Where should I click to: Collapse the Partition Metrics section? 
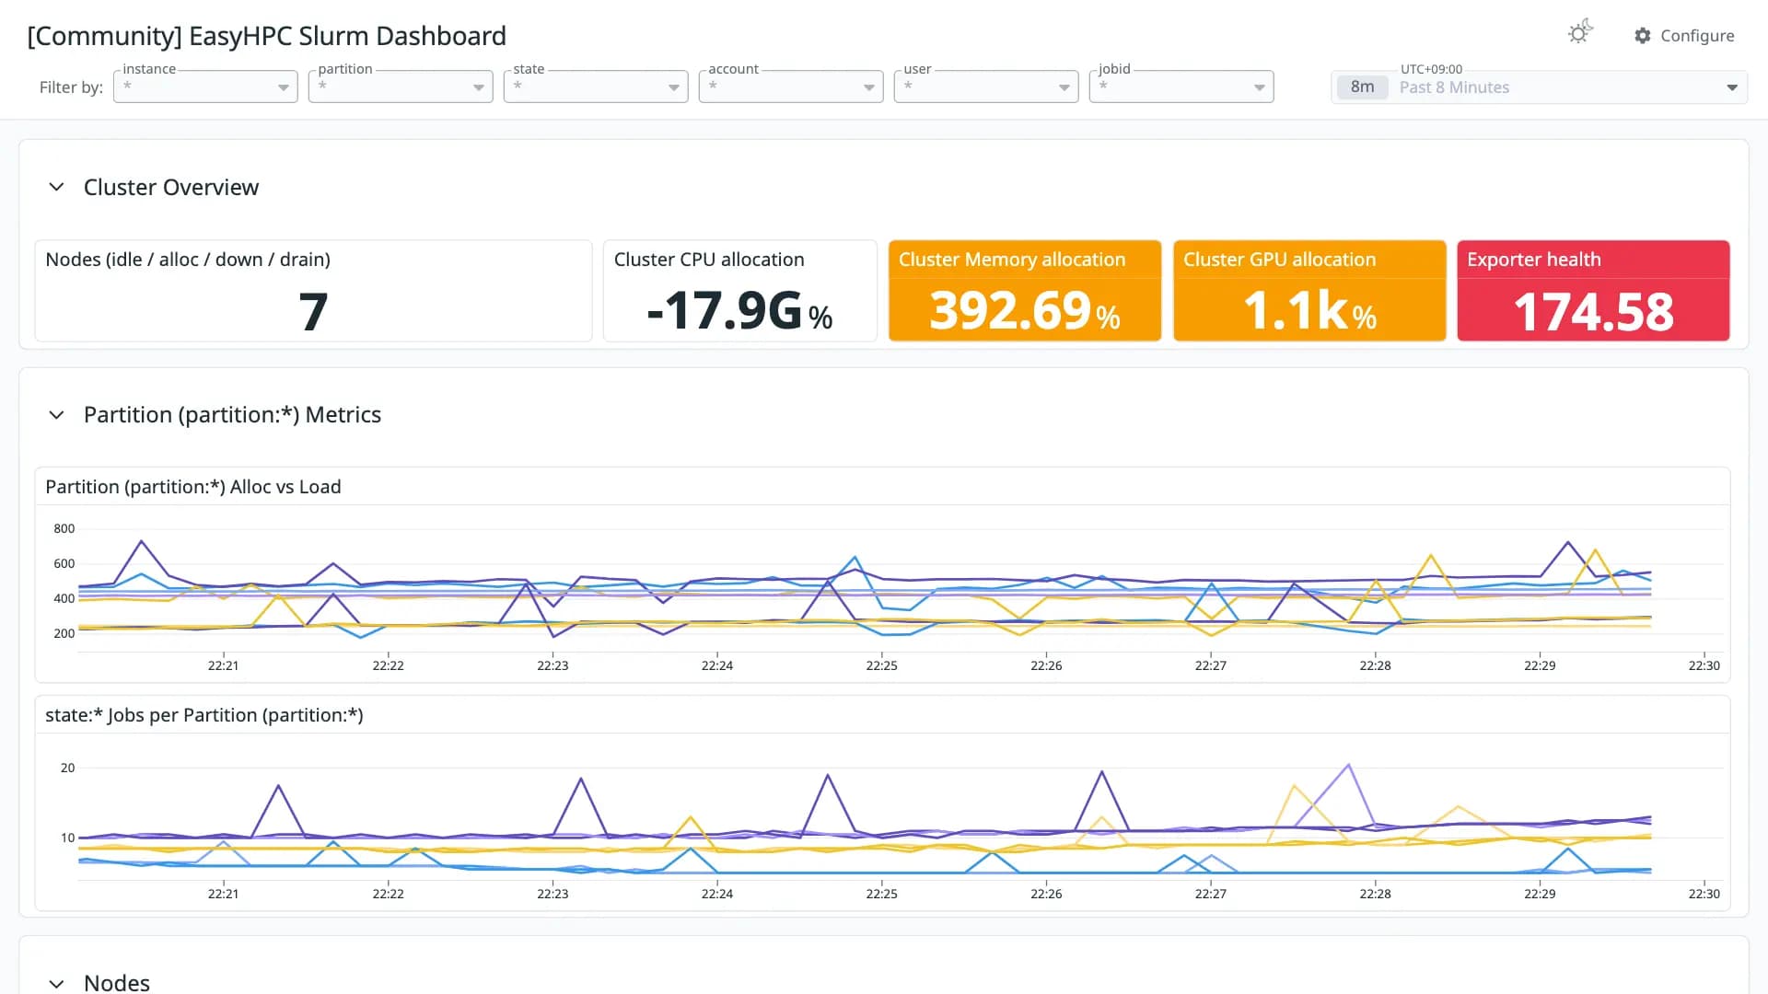(x=56, y=415)
